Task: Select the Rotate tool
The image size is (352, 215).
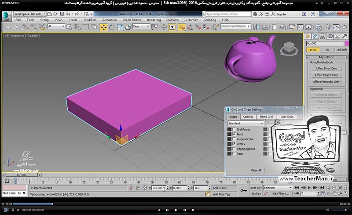Action: tap(112, 27)
